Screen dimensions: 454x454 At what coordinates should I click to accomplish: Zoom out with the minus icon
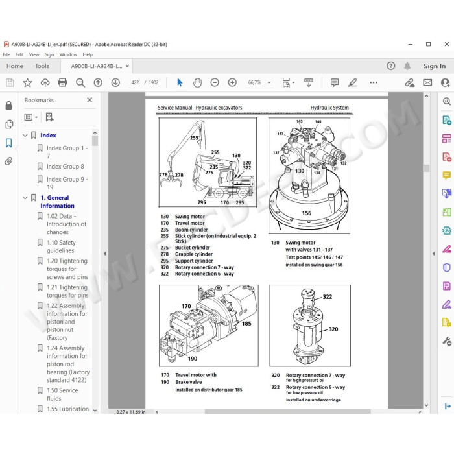[215, 83]
